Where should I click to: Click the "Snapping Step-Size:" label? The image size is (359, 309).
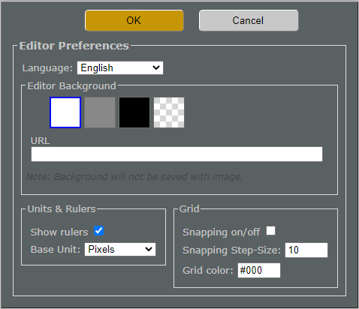pos(232,250)
